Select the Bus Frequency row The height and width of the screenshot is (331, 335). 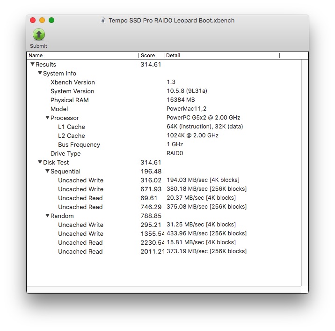[164, 144]
